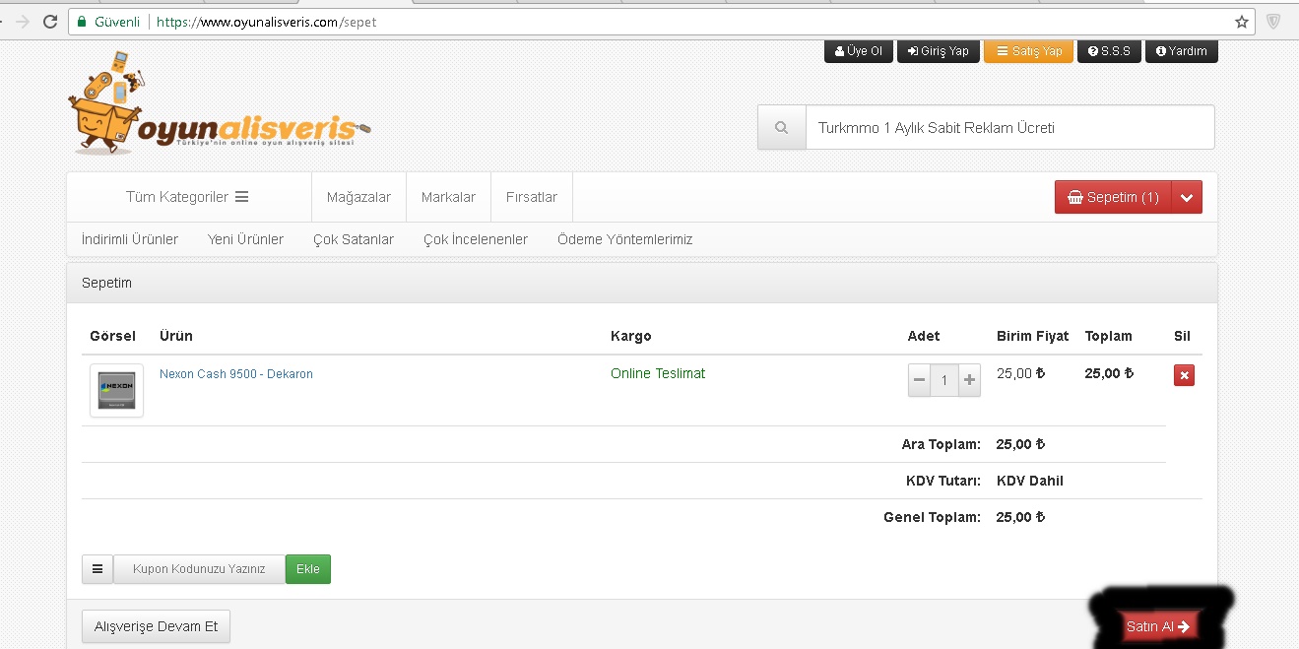The image size is (1299, 649).
Task: Click the oyunalisveris site logo
Action: click(219, 104)
